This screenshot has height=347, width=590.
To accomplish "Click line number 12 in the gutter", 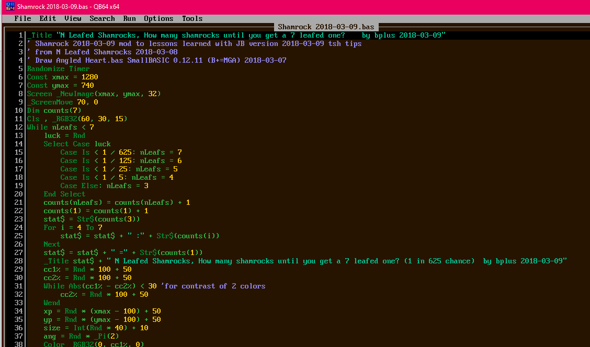I will [x=18, y=127].
